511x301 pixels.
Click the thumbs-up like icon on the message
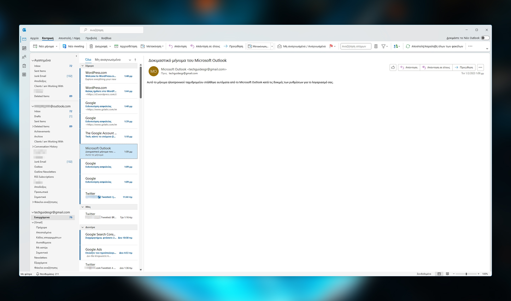[393, 67]
